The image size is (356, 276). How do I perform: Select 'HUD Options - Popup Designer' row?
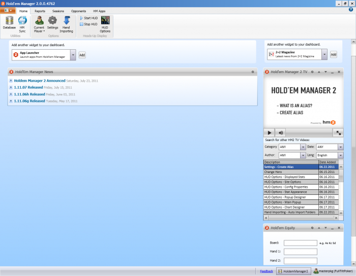[301, 197]
